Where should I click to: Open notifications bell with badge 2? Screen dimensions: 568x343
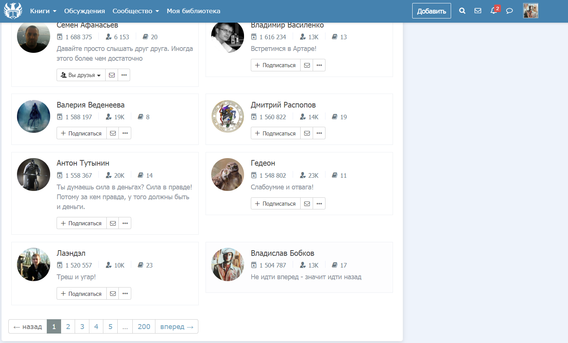[494, 11]
